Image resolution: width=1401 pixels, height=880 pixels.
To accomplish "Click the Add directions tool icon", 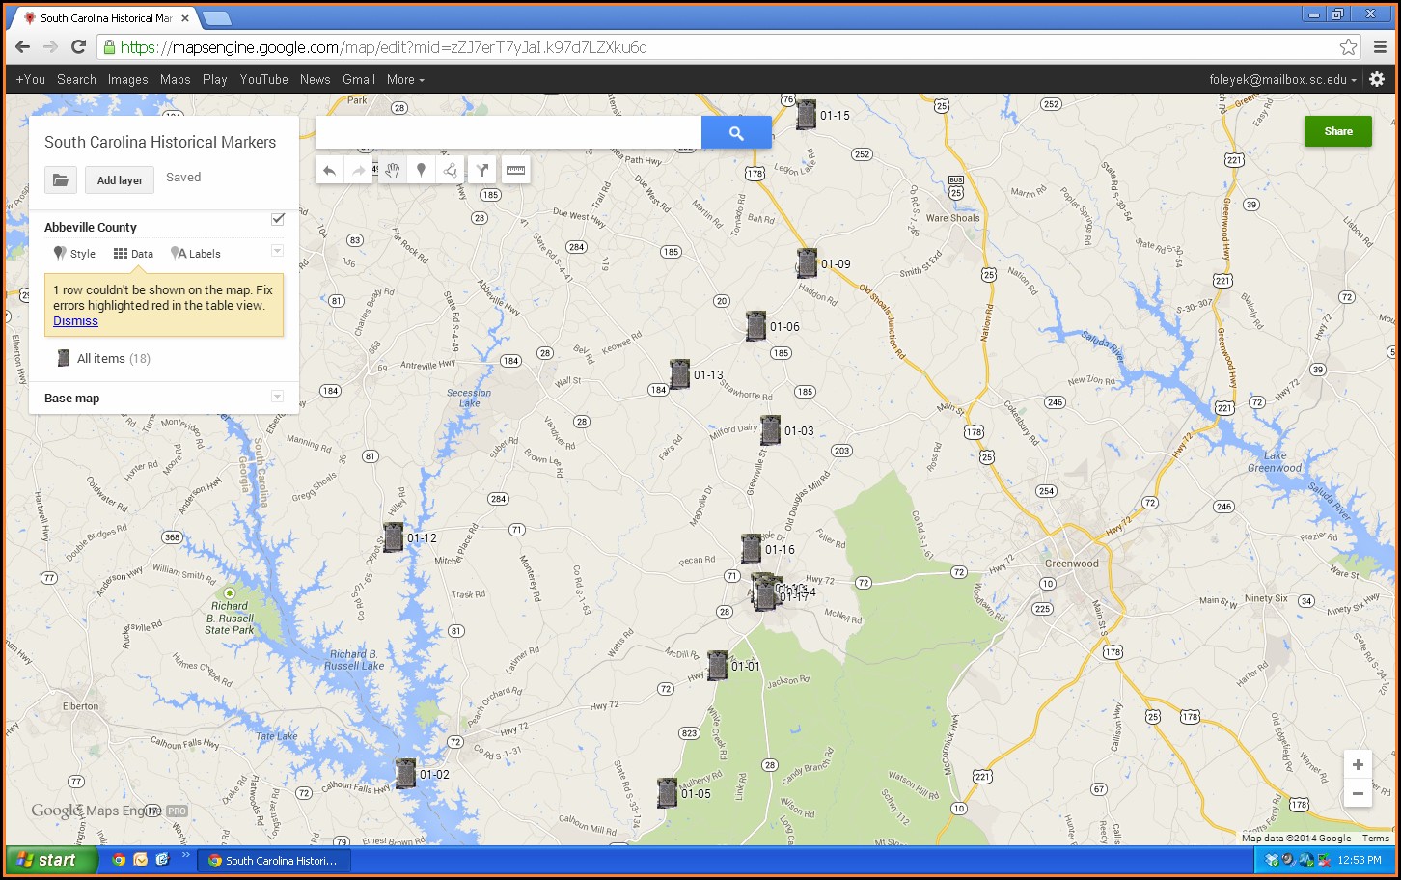I will point(482,171).
